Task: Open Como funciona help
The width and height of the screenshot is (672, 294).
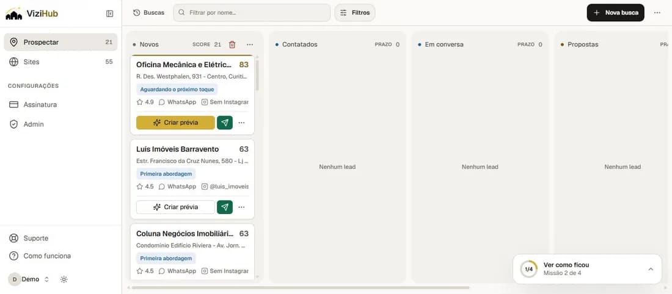Action: click(x=60, y=256)
